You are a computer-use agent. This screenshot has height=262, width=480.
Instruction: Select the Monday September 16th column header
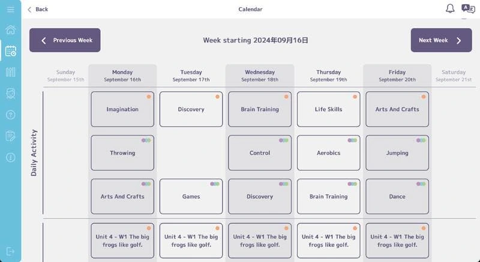tap(122, 76)
